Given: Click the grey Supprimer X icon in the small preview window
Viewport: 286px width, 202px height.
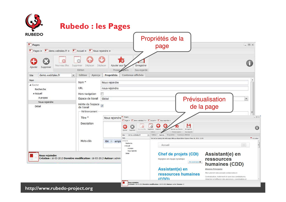Looking at the screenshot, I should click(x=132, y=127).
